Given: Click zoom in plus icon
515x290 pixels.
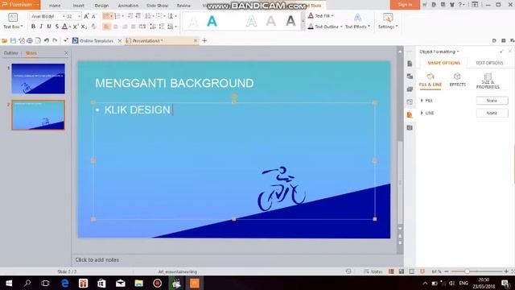Looking at the screenshot, I should (506, 271).
